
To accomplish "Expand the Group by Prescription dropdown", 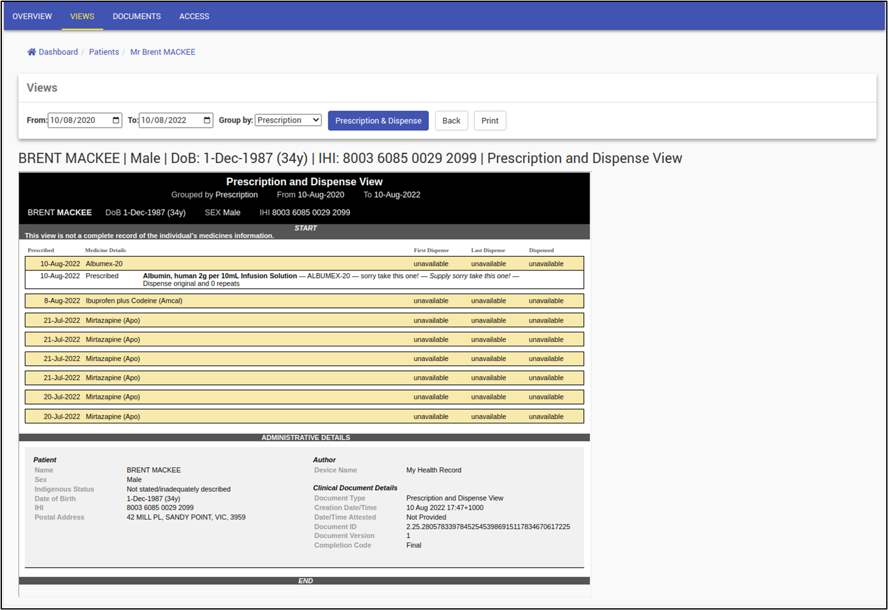I will (x=288, y=120).
